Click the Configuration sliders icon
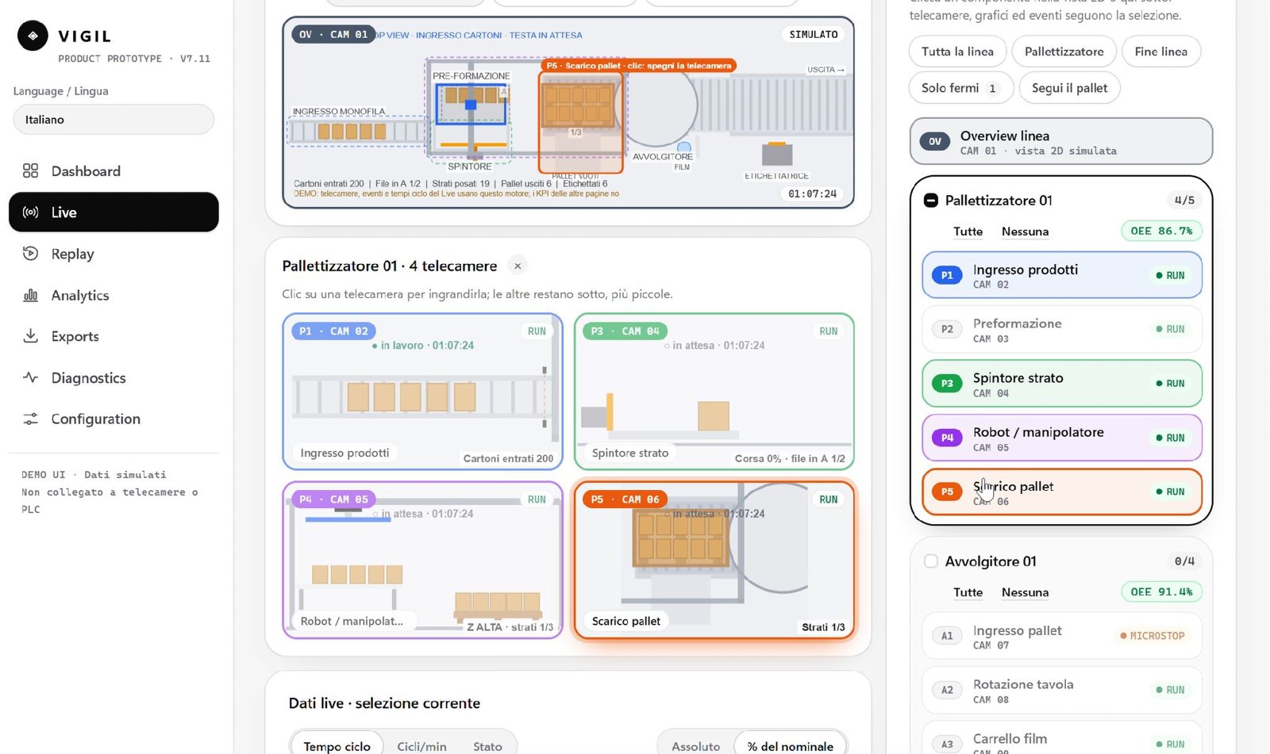 coord(30,419)
